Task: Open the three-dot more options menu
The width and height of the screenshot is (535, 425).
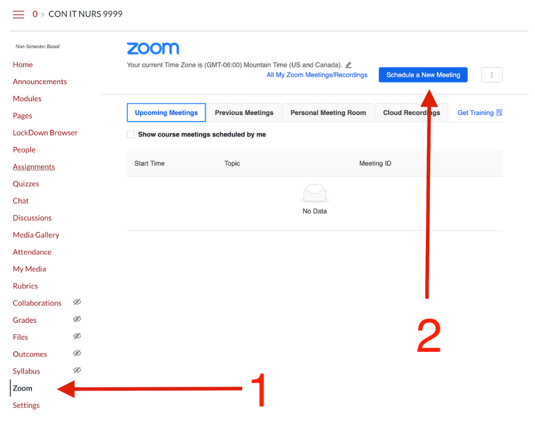Action: pyautogui.click(x=492, y=75)
